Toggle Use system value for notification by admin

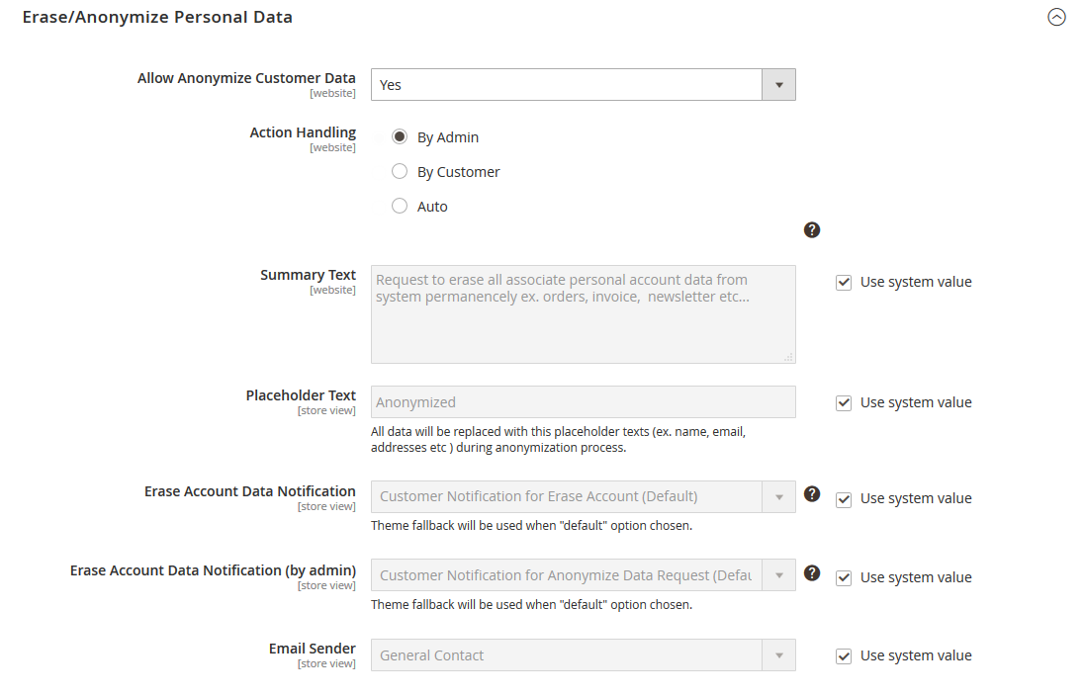point(844,578)
